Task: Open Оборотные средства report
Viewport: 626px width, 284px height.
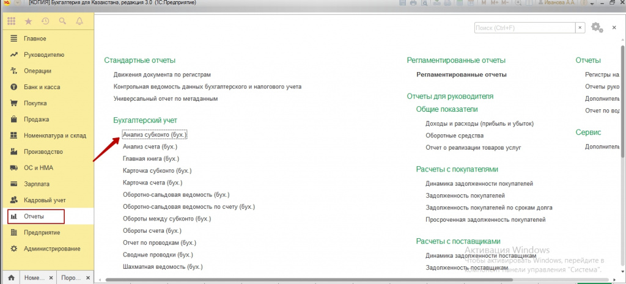Action: coord(455,136)
